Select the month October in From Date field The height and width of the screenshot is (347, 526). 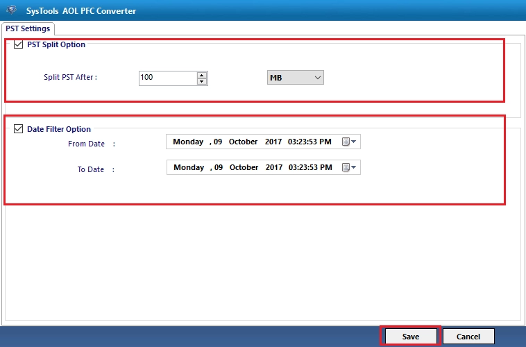click(243, 142)
